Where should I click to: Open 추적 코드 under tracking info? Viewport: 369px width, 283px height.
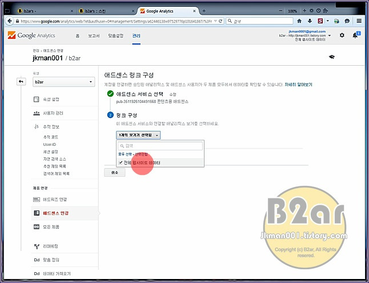51,137
